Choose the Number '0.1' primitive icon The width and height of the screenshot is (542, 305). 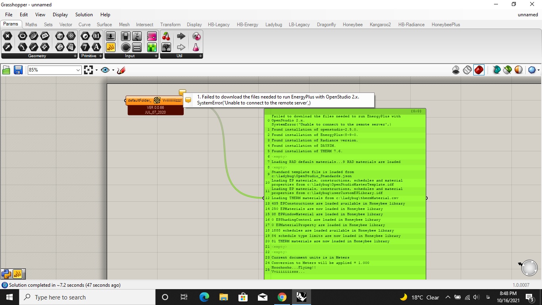coord(96,36)
